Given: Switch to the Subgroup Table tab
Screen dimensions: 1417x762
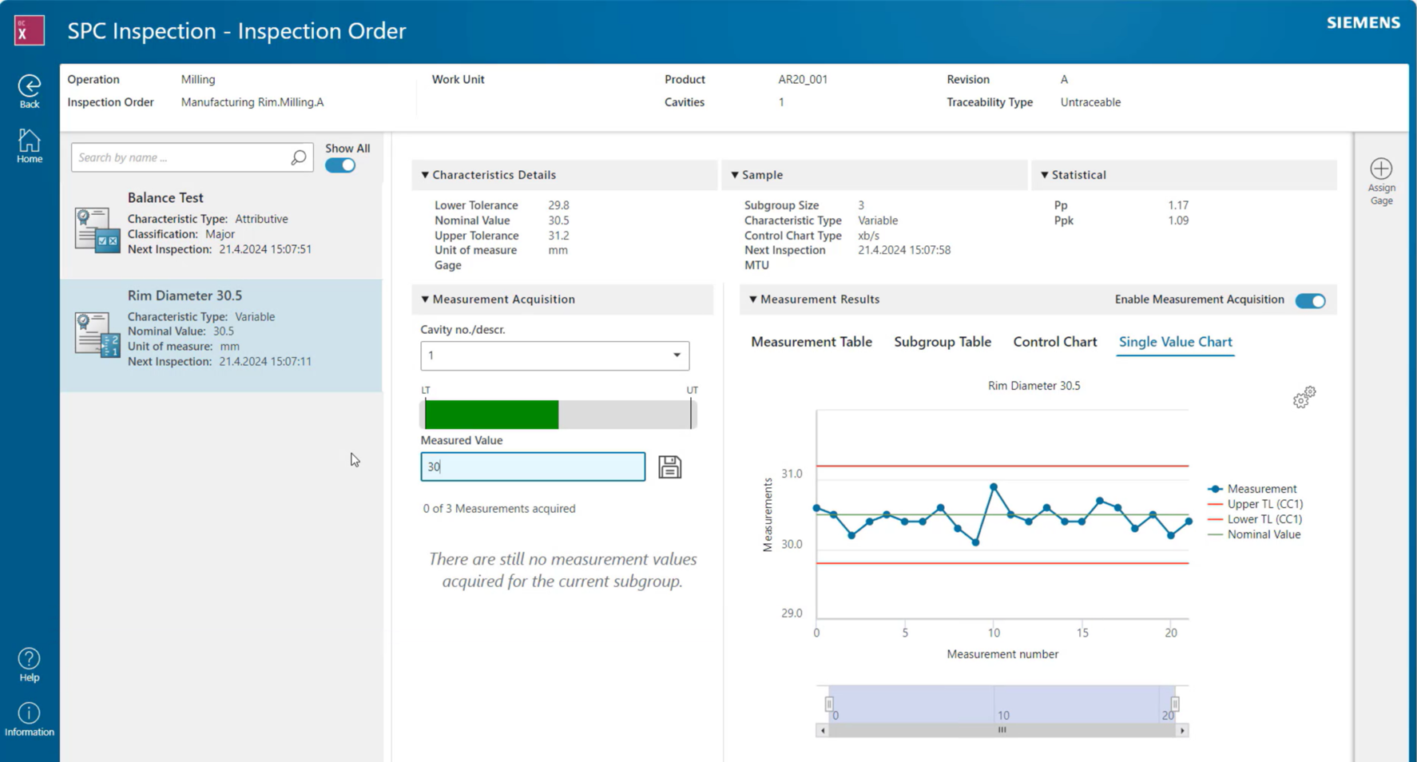Looking at the screenshot, I should tap(942, 342).
